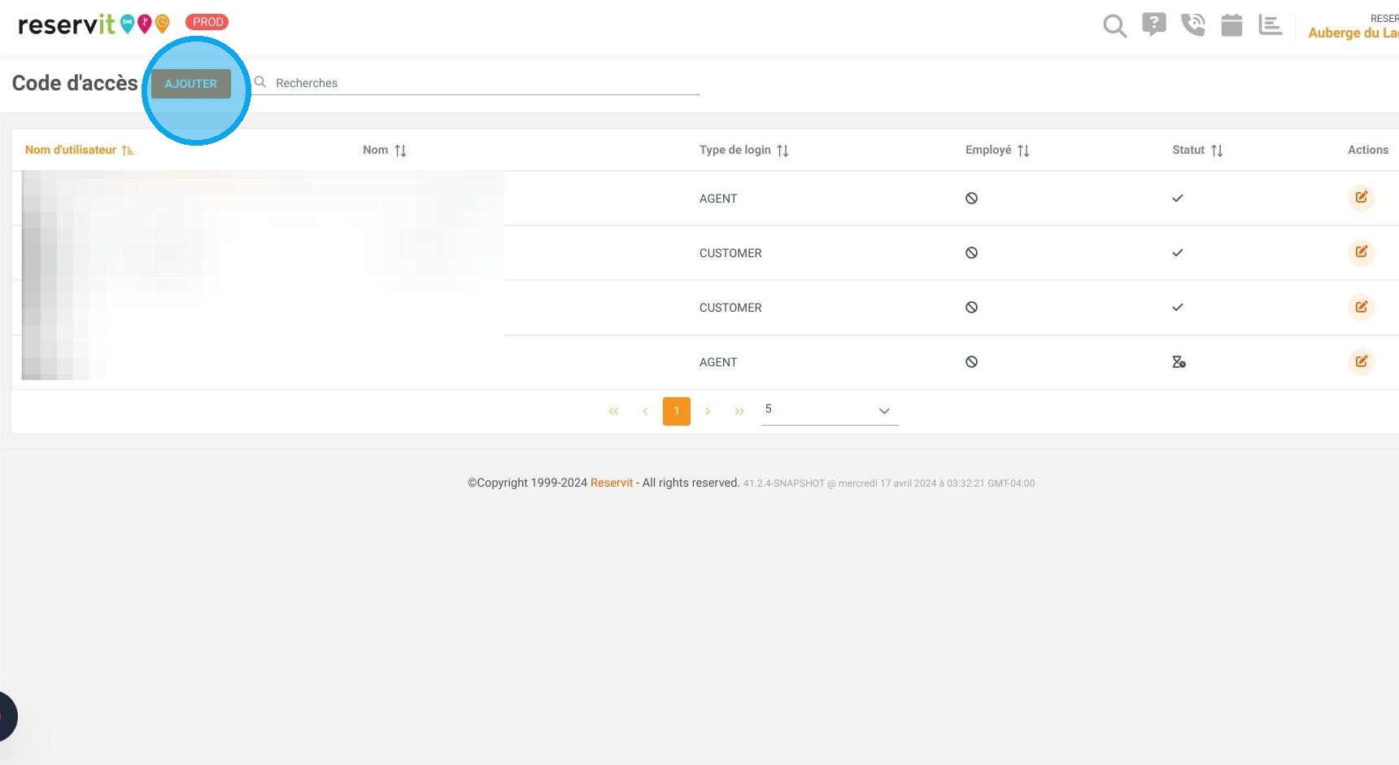Image resolution: width=1399 pixels, height=765 pixels.
Task: Edit the last AGENT row
Action: 1361,362
